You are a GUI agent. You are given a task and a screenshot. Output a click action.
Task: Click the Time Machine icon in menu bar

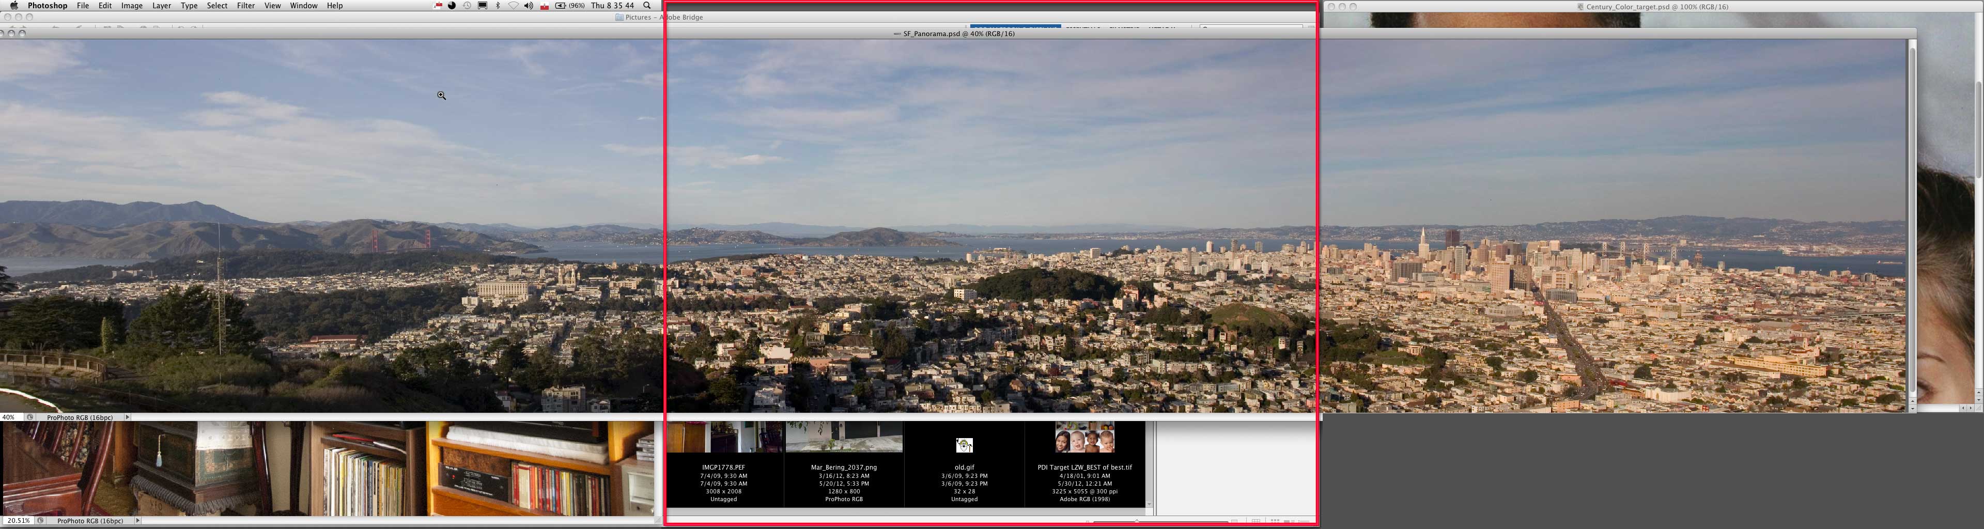(x=467, y=5)
